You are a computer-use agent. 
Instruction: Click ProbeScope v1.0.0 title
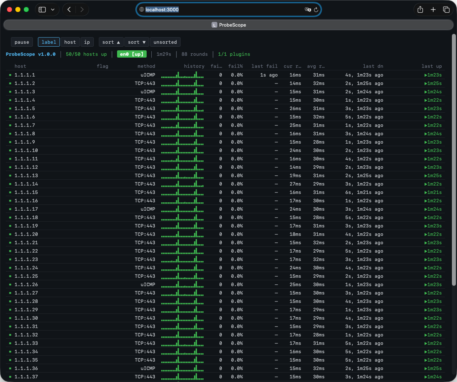coord(31,54)
